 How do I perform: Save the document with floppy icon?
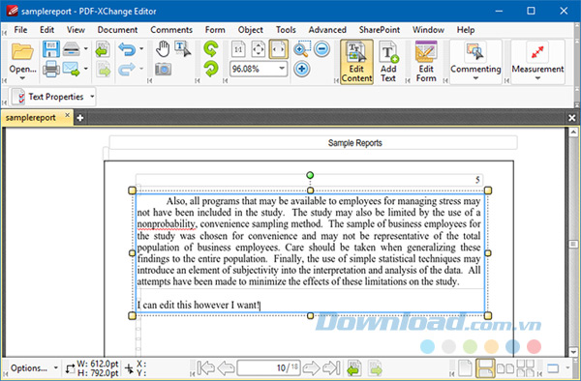coord(50,49)
